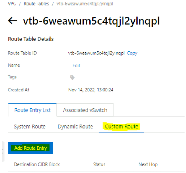Select the System Route sub-tab
The height and width of the screenshot is (173, 186).
[x=30, y=127]
